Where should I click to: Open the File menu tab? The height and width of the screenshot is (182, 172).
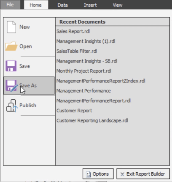tap(10, 5)
